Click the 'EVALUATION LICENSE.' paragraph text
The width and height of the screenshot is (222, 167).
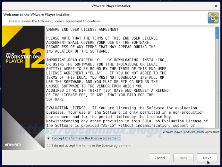(127, 117)
